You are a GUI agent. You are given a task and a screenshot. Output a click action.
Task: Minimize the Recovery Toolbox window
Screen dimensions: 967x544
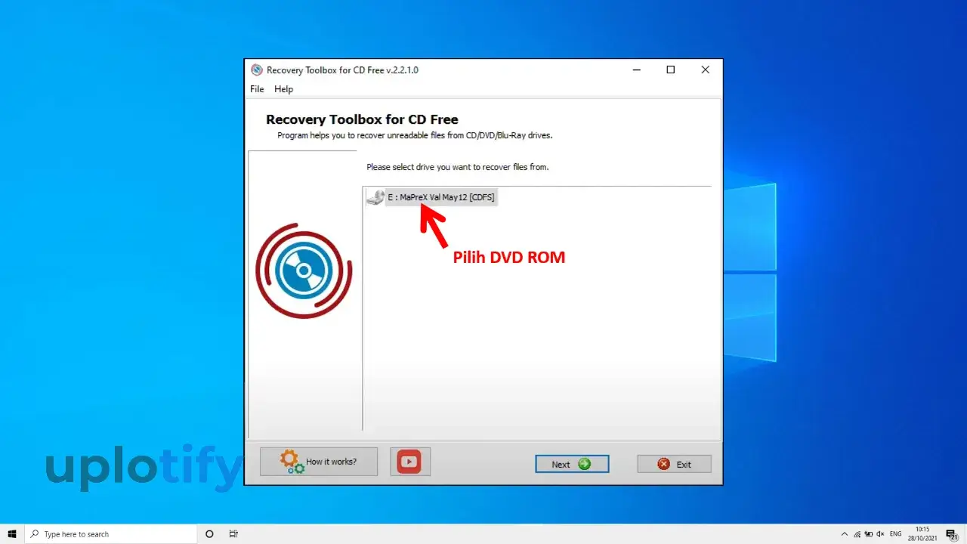click(x=636, y=70)
